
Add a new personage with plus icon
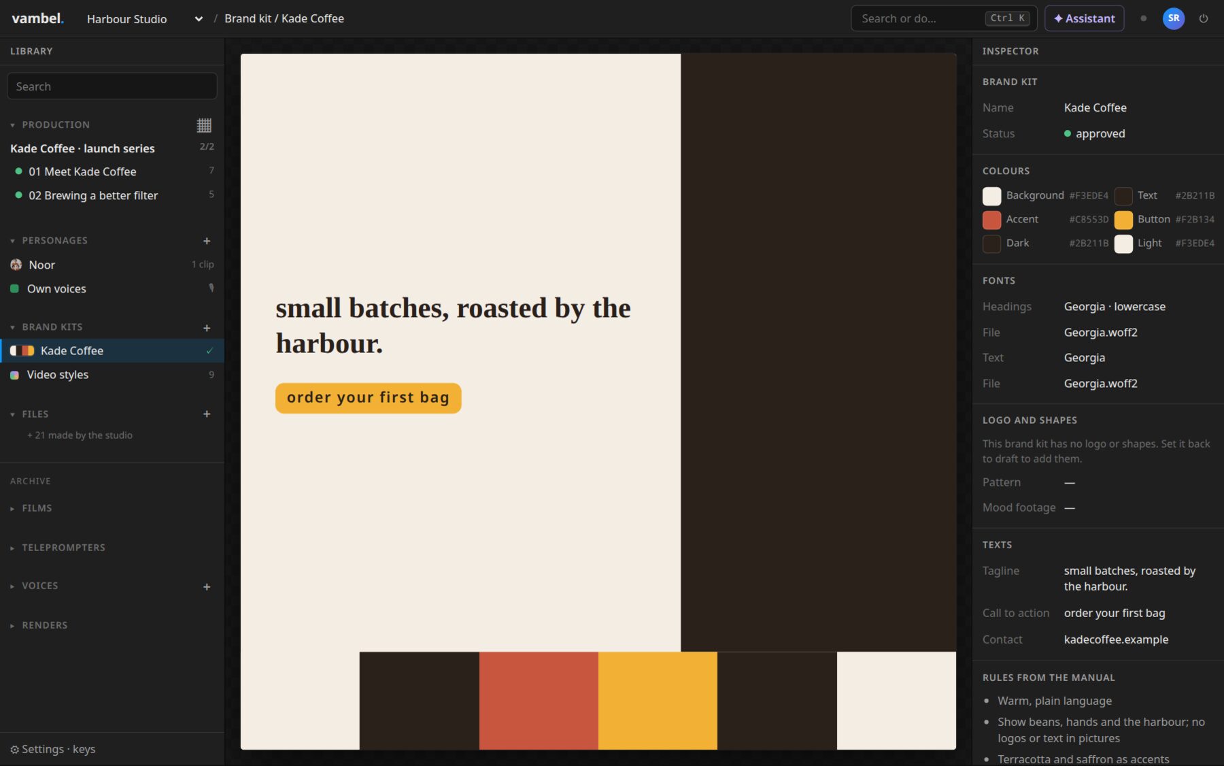tap(207, 241)
